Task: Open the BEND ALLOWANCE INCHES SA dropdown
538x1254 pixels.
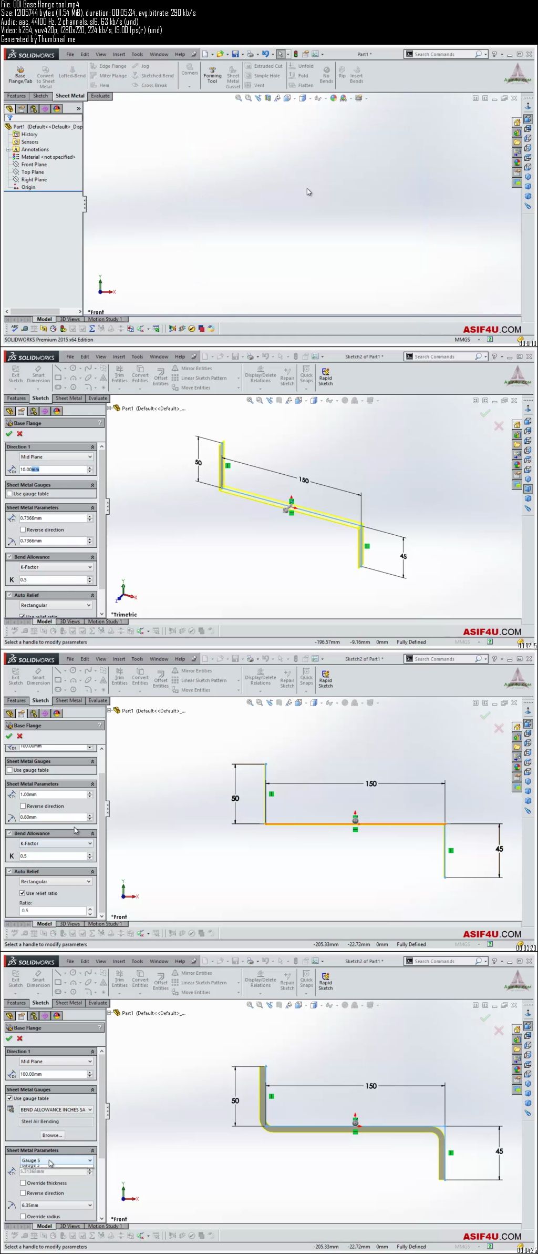Action: pos(56,1109)
